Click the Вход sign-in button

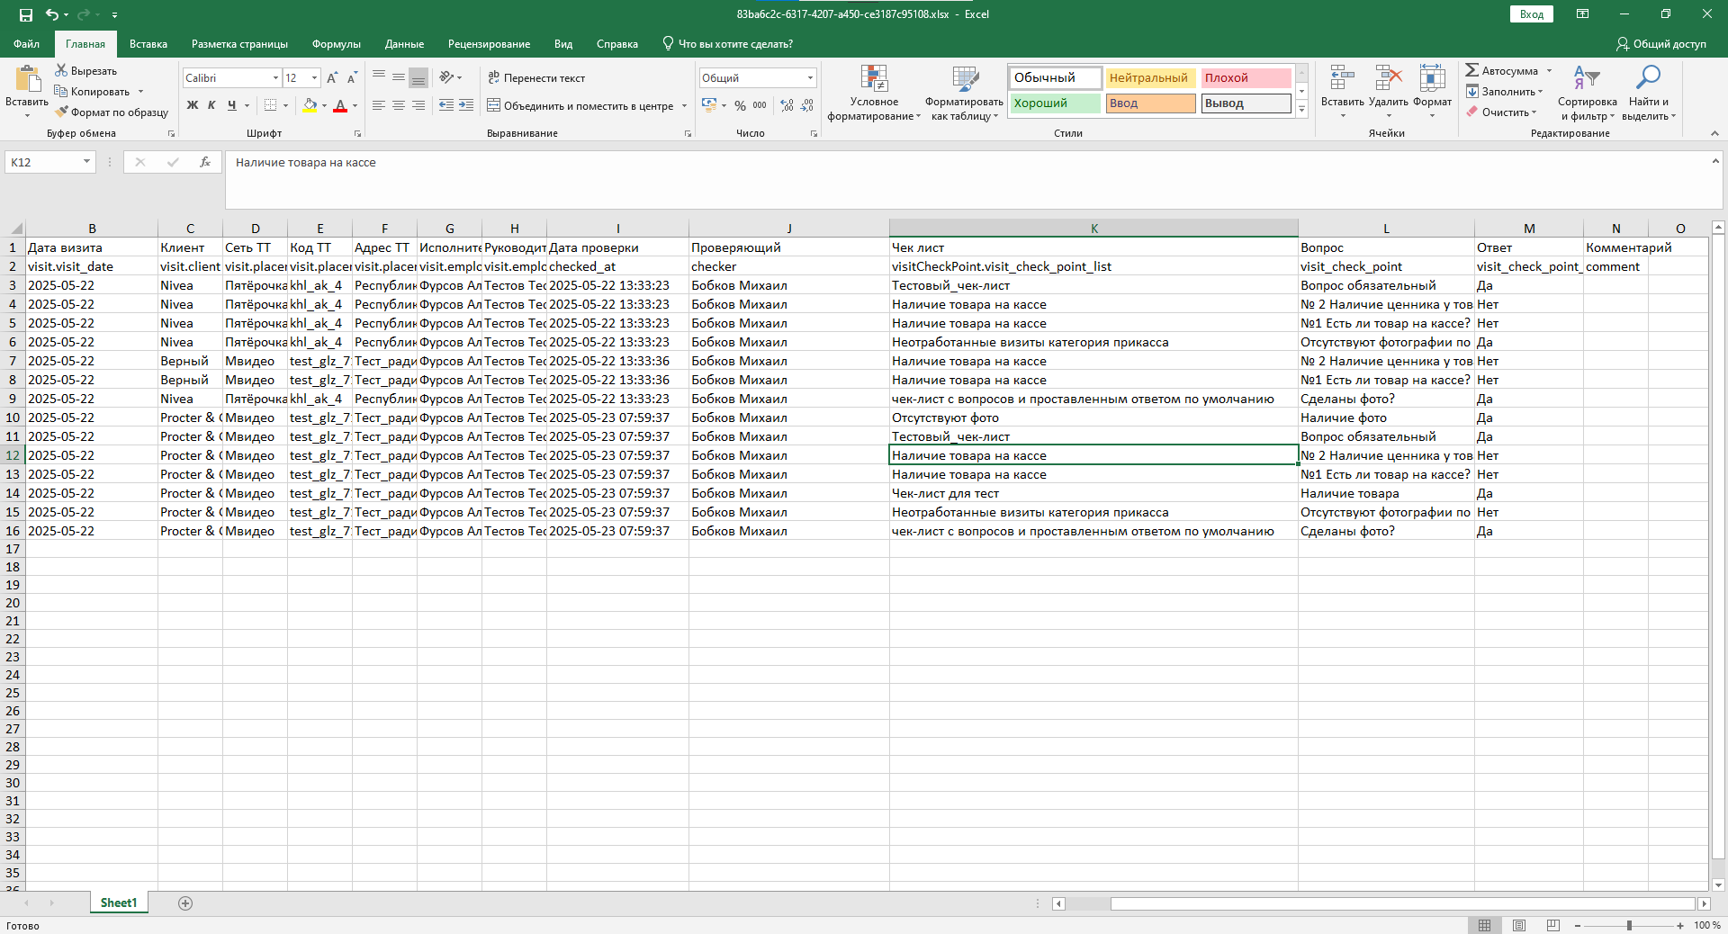click(1532, 14)
